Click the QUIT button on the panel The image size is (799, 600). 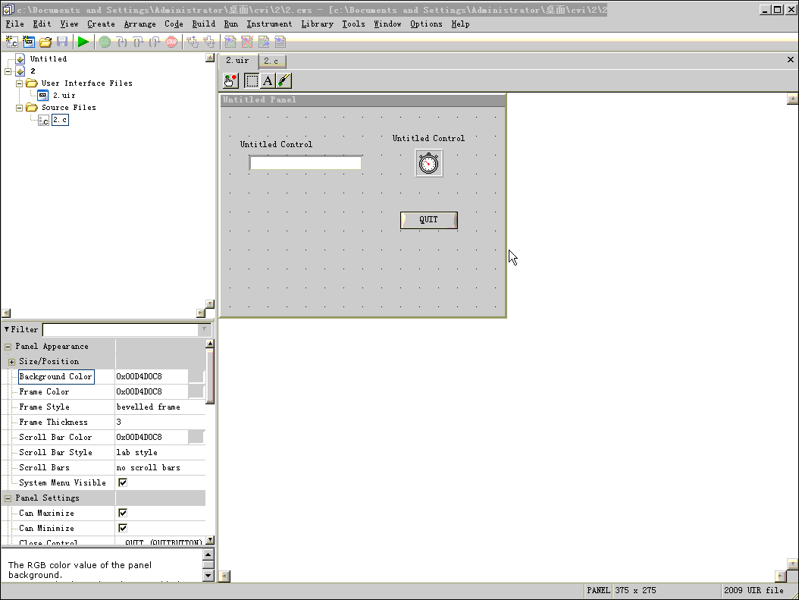coord(429,220)
